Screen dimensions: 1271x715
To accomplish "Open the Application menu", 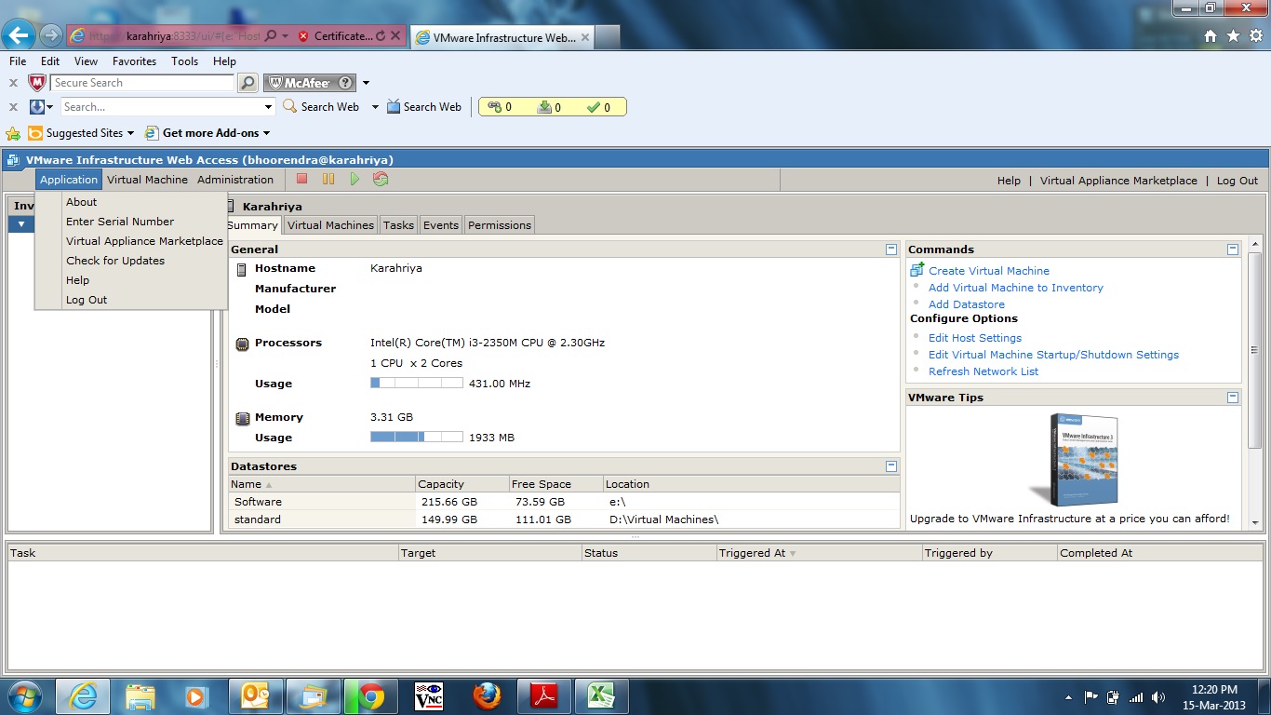I will [x=69, y=180].
